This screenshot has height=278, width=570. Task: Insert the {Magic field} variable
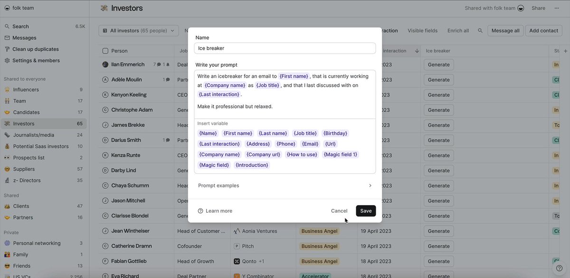point(214,165)
